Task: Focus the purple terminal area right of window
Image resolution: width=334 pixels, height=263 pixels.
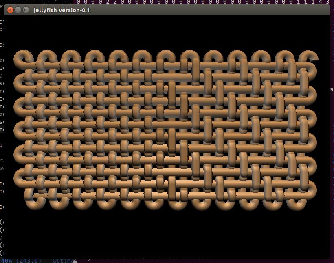Action: (332, 122)
